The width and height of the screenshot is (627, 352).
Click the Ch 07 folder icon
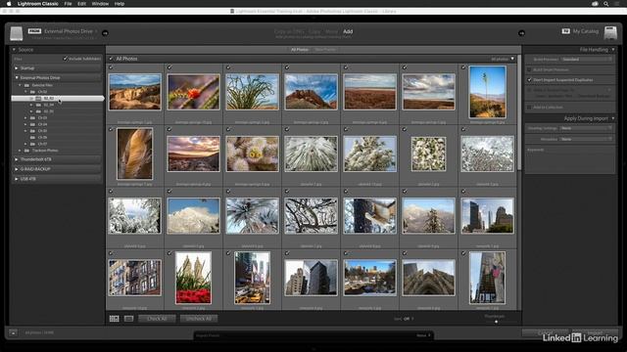pyautogui.click(x=32, y=144)
